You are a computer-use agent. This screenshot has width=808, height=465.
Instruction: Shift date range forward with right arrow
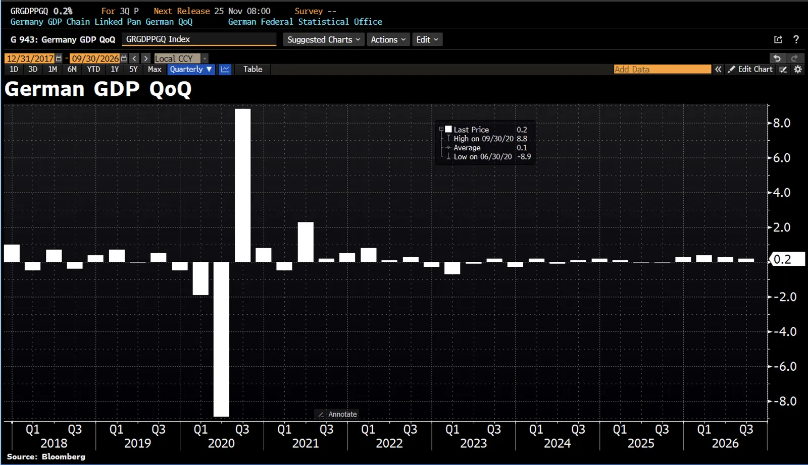145,59
